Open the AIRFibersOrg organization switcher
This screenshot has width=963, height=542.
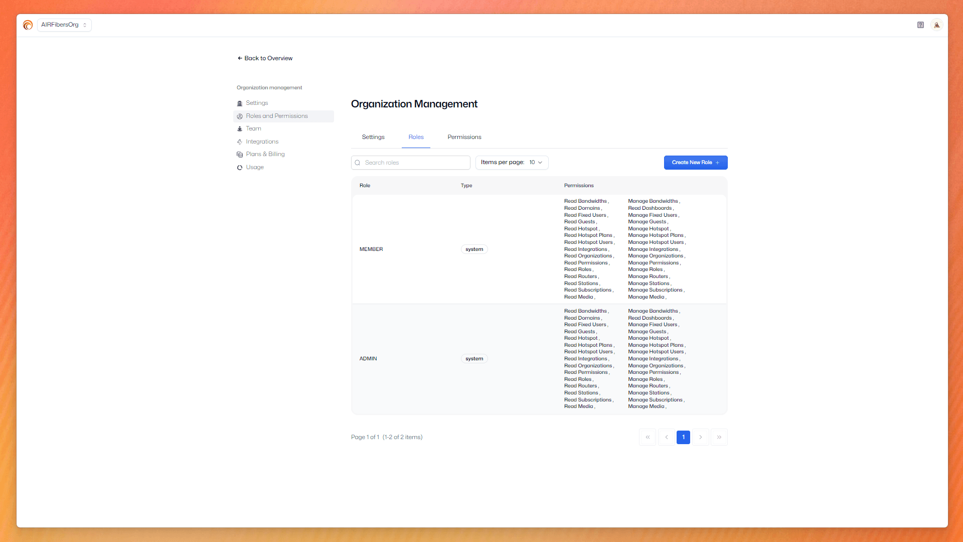click(x=64, y=25)
